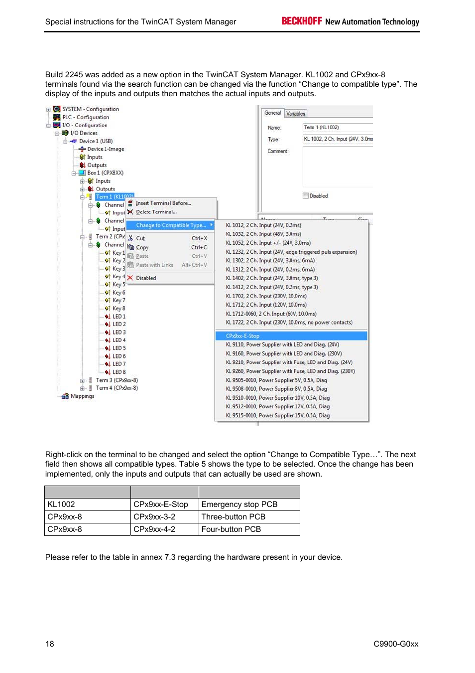Click the Copy icon in context menu
The image size is (475, 673).
pyautogui.click(x=130, y=247)
